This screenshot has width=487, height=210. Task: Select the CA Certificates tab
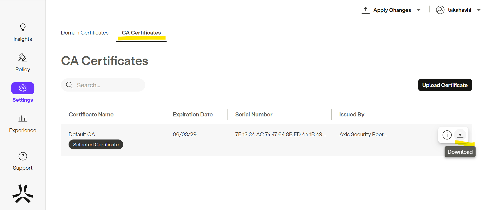[141, 33]
